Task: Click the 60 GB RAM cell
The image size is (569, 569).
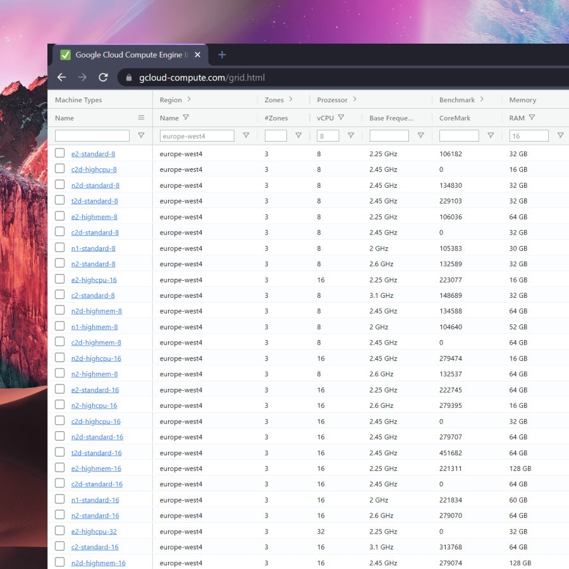Action: [x=518, y=500]
